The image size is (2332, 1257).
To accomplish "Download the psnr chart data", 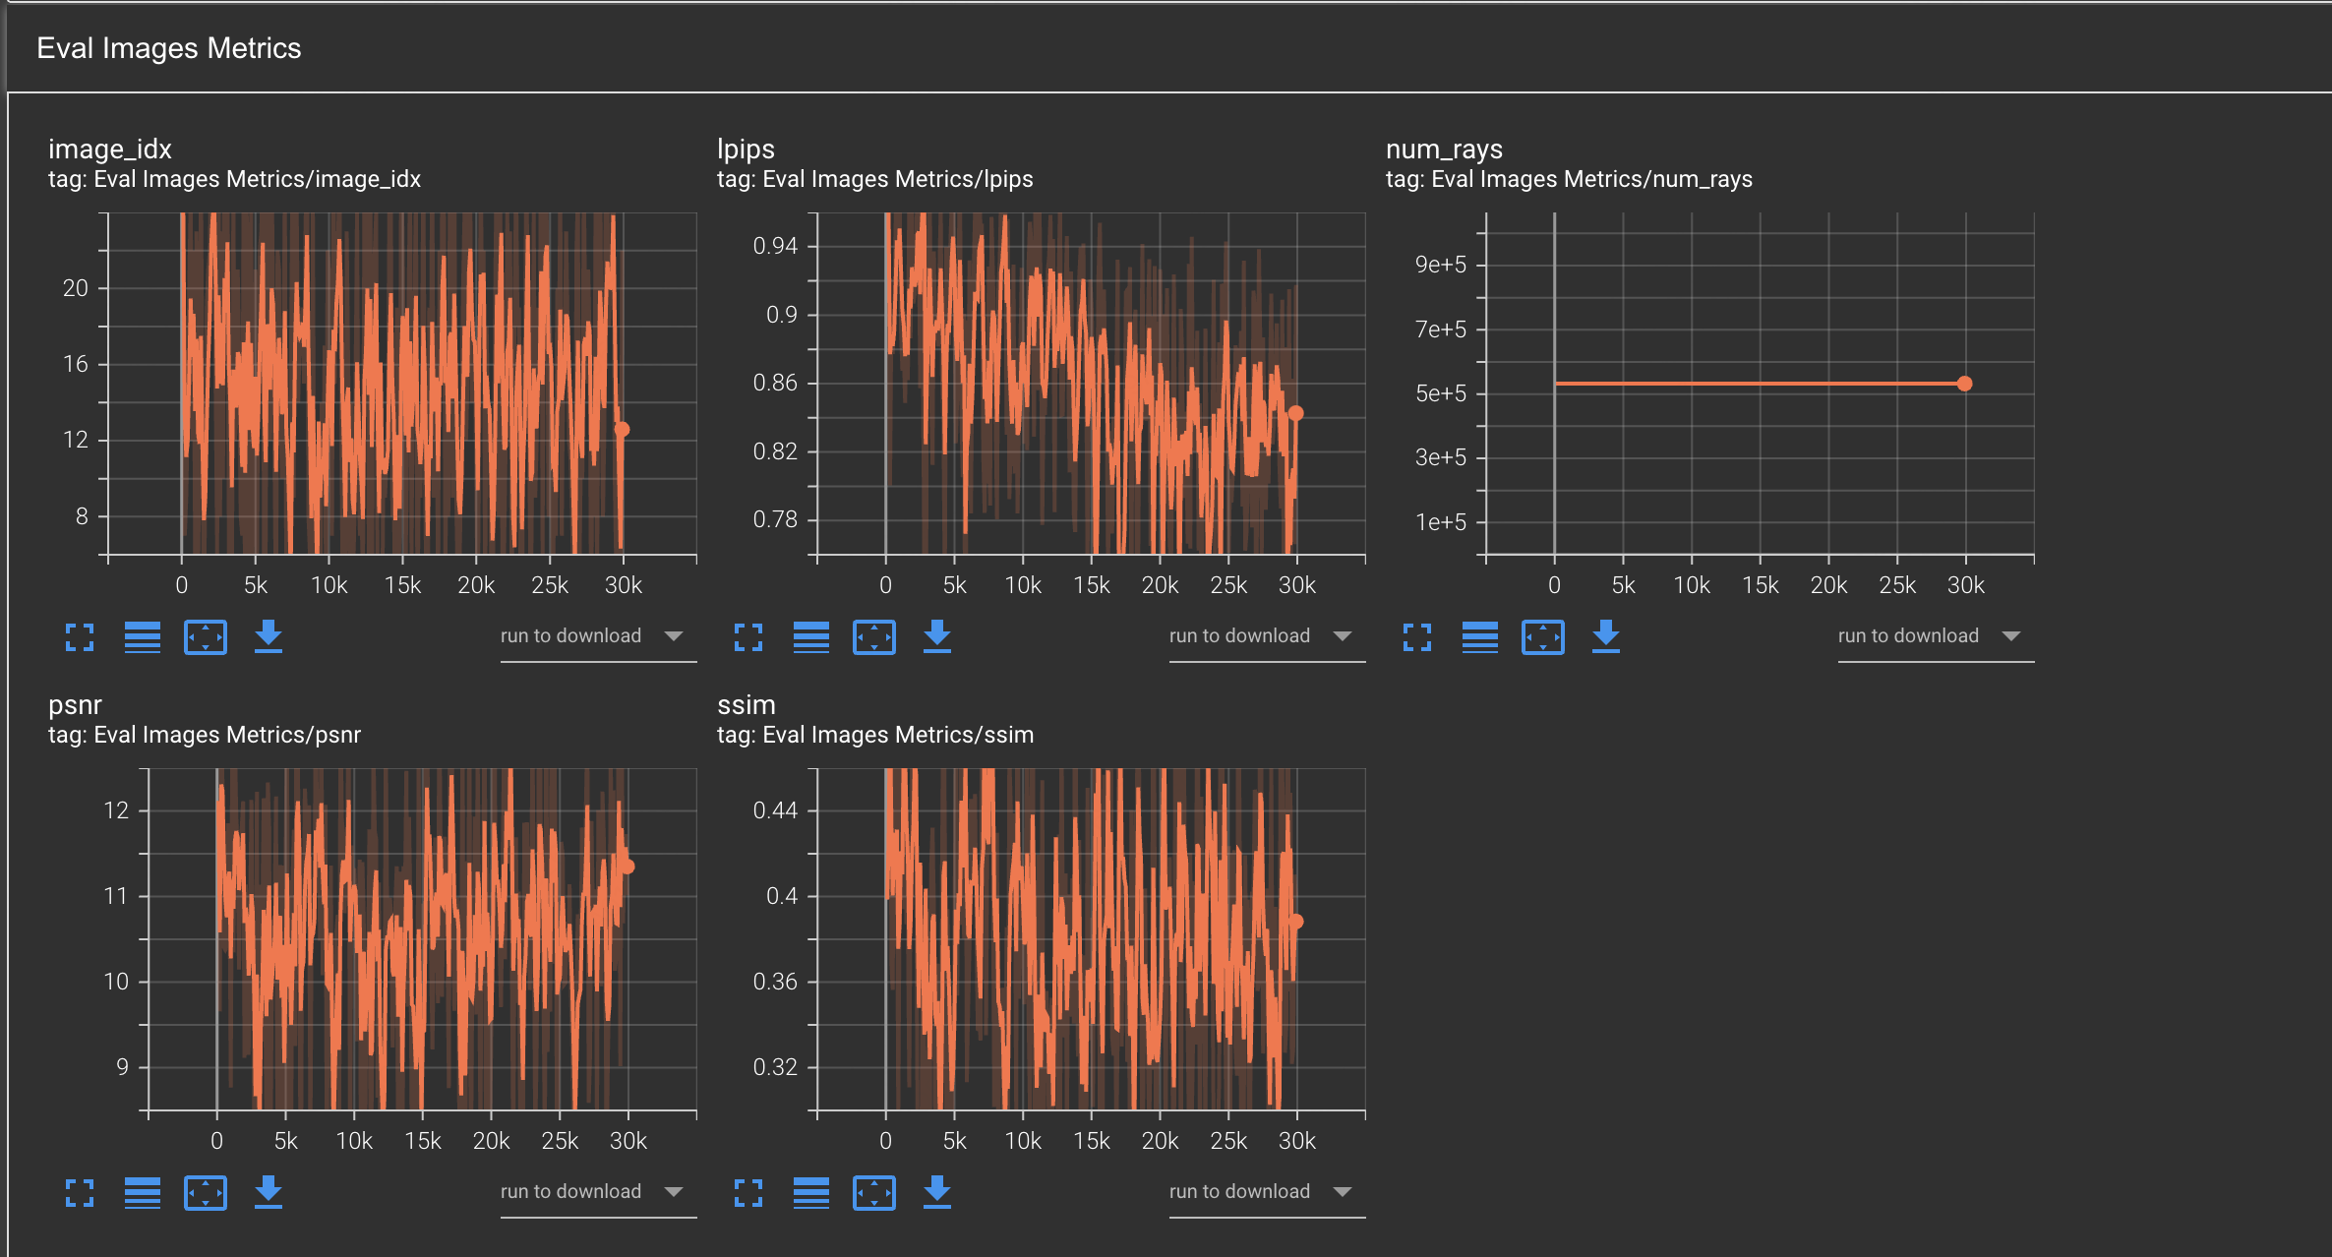I will pyautogui.click(x=269, y=1193).
